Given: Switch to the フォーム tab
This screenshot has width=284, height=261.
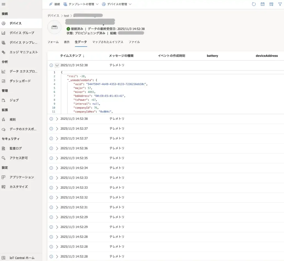Looking at the screenshot, I should coord(53,42).
